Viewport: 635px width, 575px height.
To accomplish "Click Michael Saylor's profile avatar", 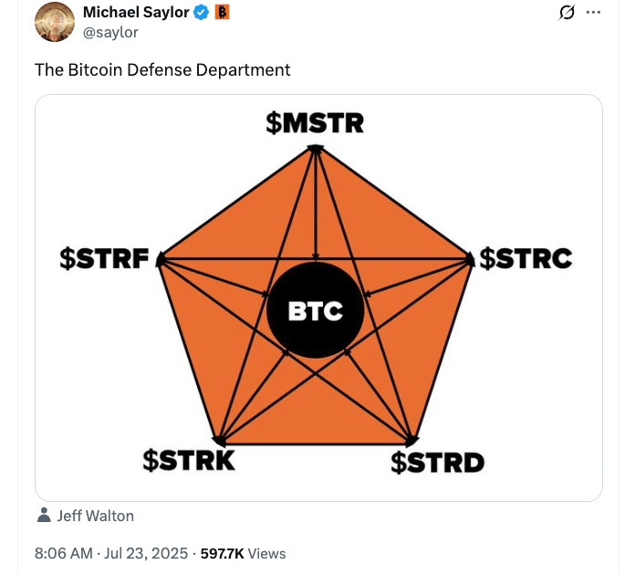I will tap(54, 22).
